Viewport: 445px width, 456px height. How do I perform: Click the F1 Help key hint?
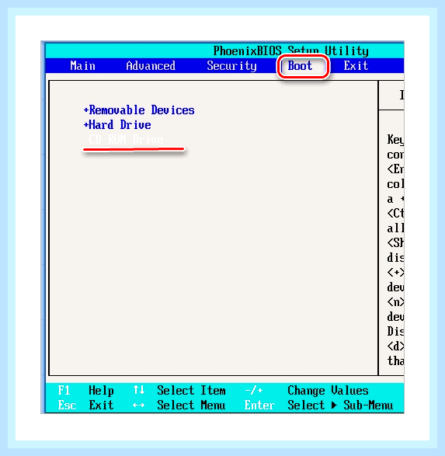click(x=85, y=390)
